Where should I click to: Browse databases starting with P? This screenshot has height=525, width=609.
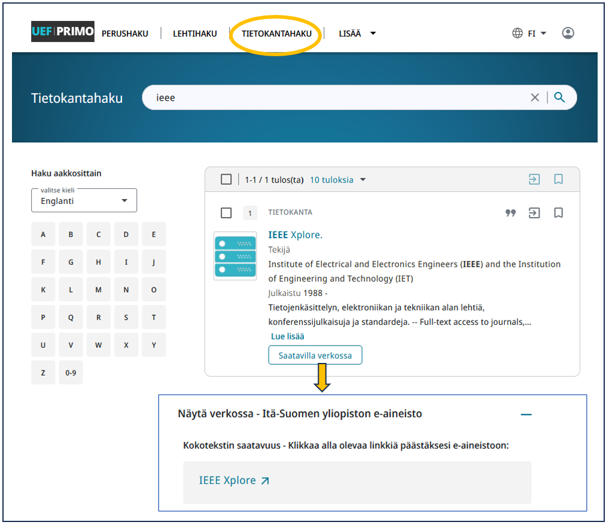coord(43,318)
